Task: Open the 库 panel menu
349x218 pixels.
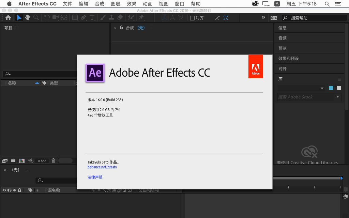Action: point(339,79)
